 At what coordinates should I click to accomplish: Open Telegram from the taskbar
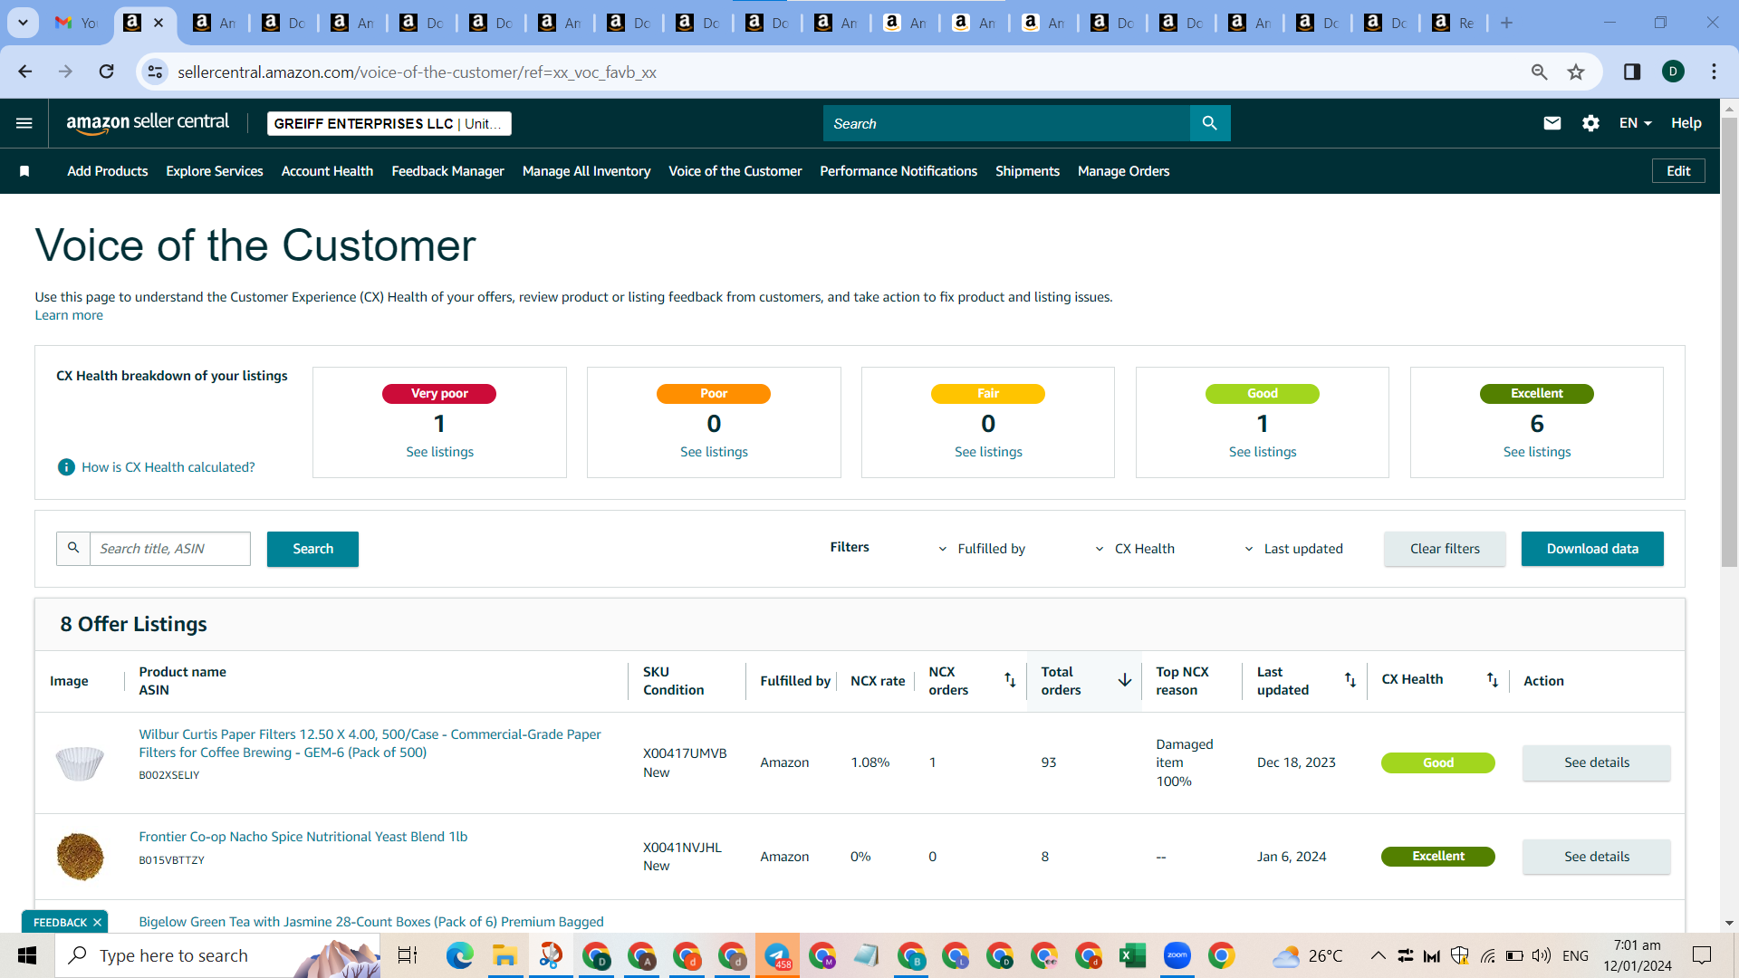click(x=777, y=955)
